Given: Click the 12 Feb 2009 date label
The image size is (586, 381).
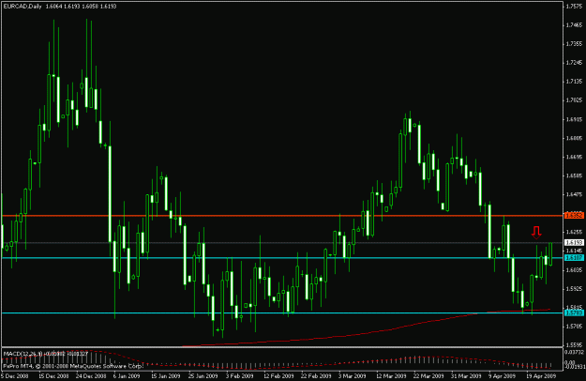Looking at the screenshot, I should [278, 375].
